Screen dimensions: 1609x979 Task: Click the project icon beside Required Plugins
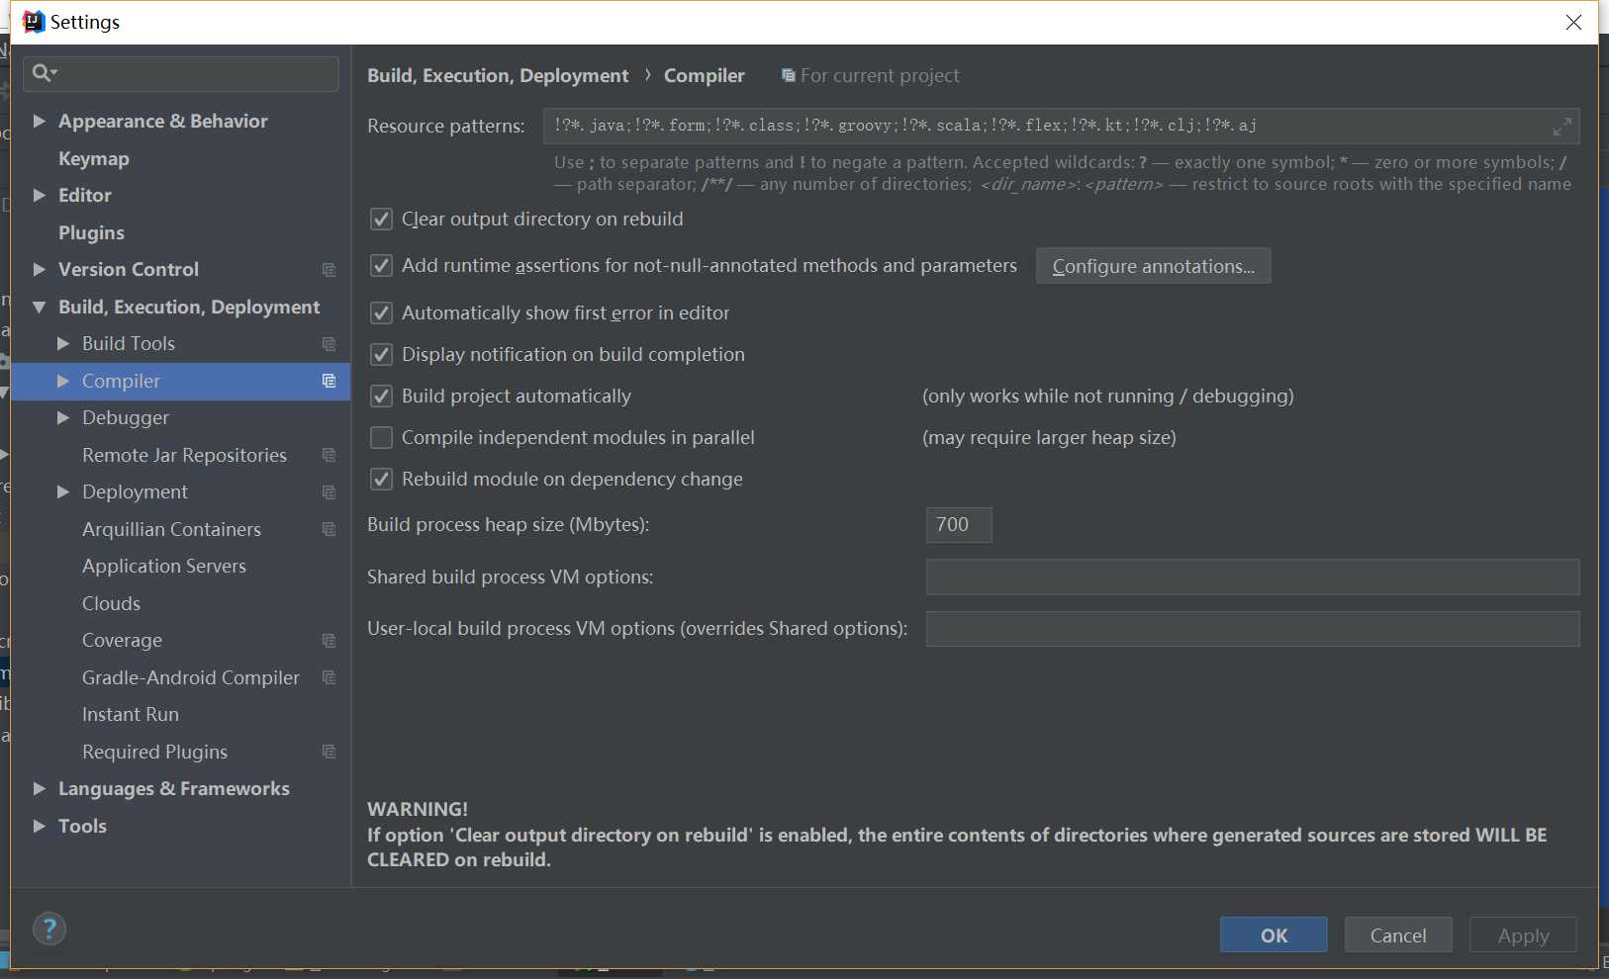pyautogui.click(x=329, y=752)
